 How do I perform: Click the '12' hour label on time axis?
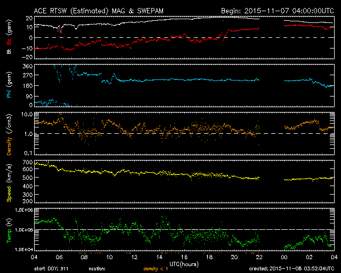pyautogui.click(x=134, y=258)
